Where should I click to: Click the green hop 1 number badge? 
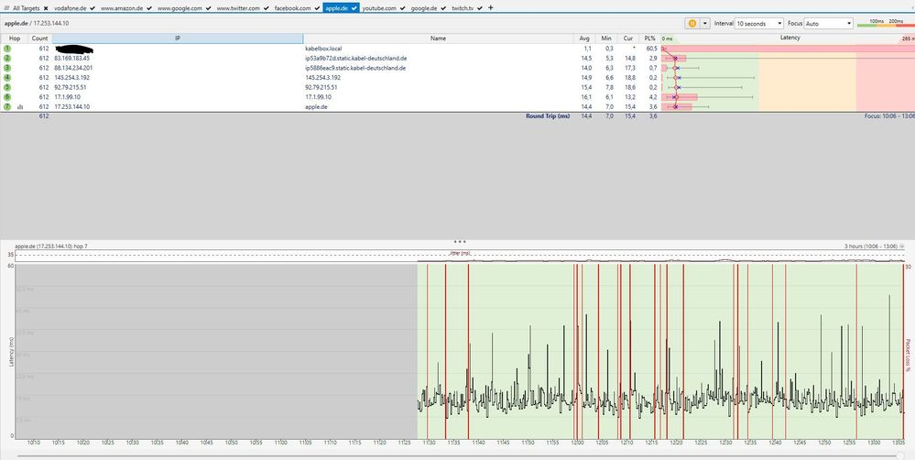(x=5, y=48)
